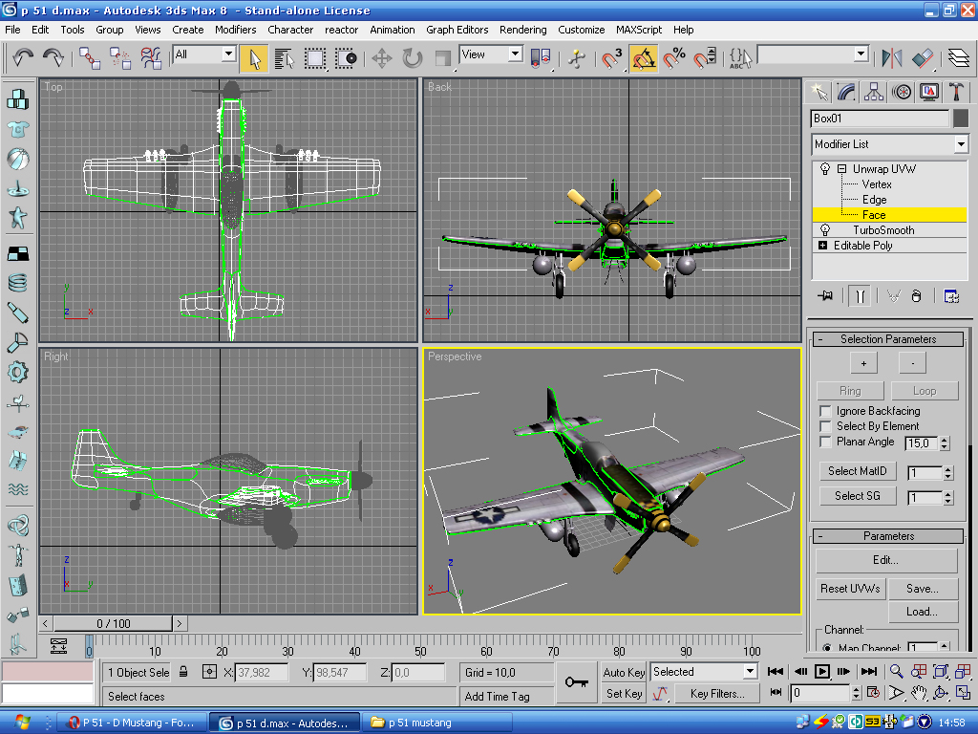Viewport: 978px width, 734px height.
Task: Click the Windows Start button
Action: tap(23, 723)
